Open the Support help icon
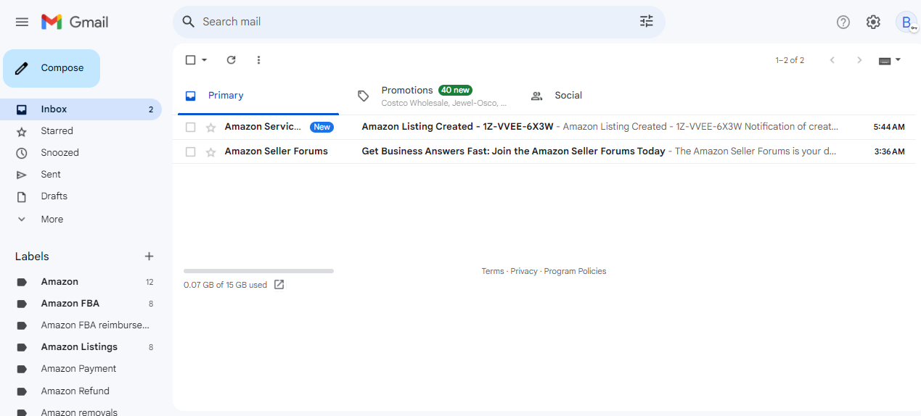 (843, 22)
